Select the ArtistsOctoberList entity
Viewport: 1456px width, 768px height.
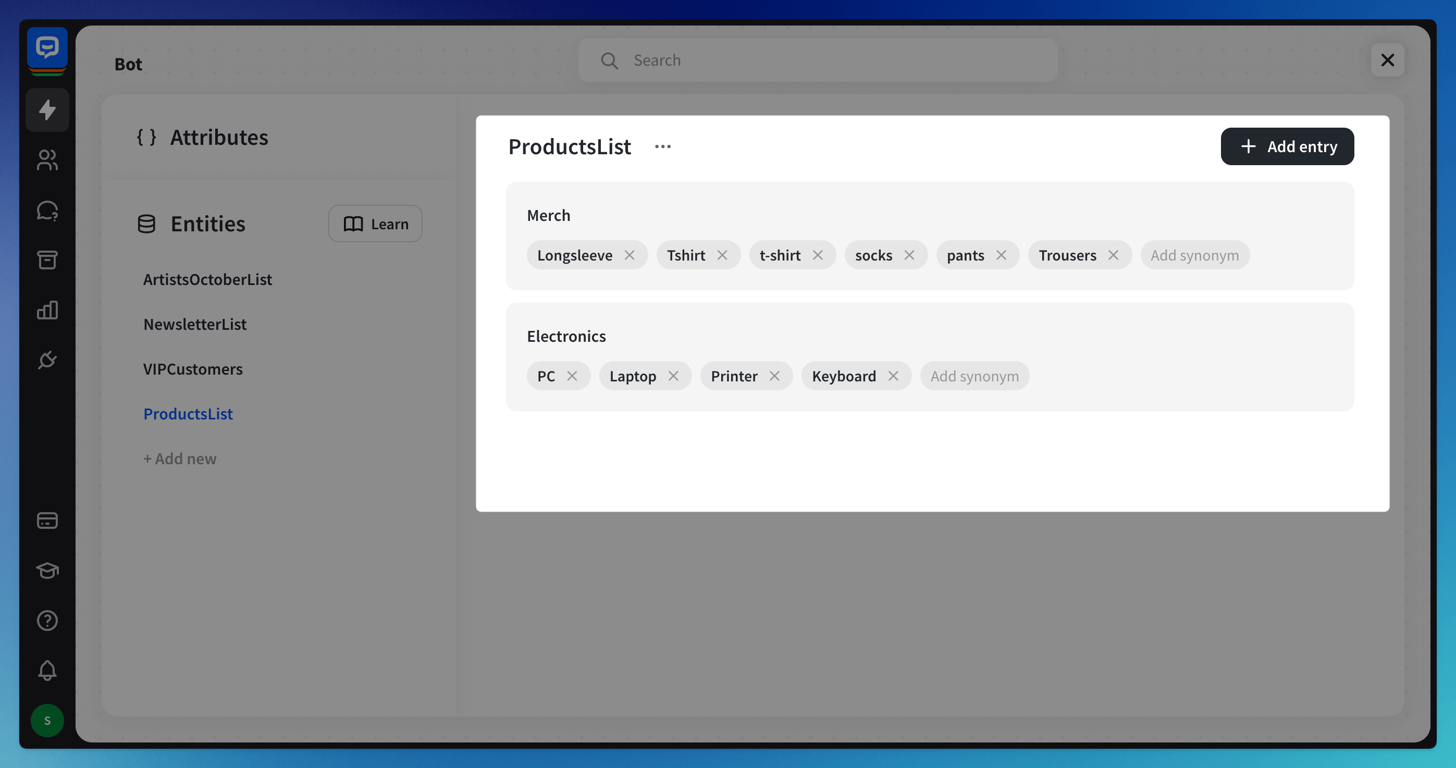tap(207, 279)
